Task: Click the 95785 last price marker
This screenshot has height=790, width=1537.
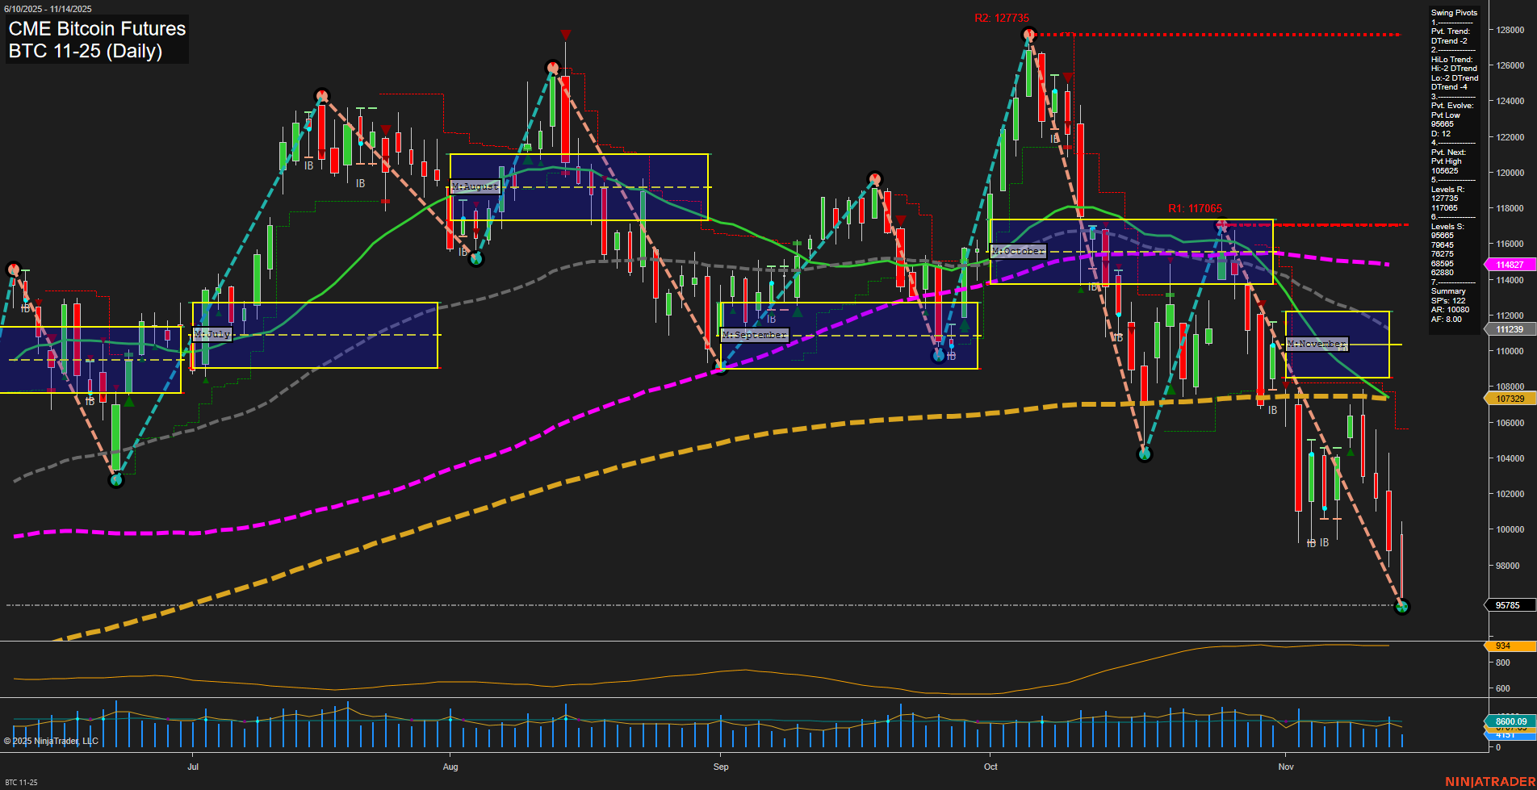Action: pos(1507,605)
